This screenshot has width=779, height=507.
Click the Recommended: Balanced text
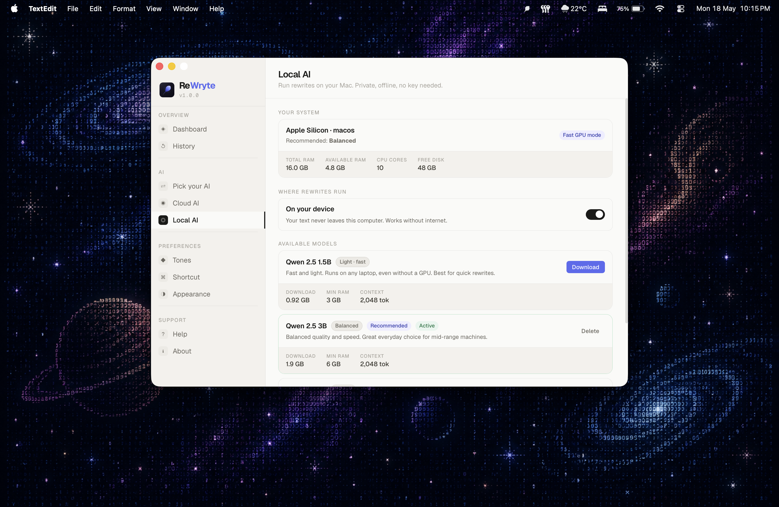click(x=320, y=141)
